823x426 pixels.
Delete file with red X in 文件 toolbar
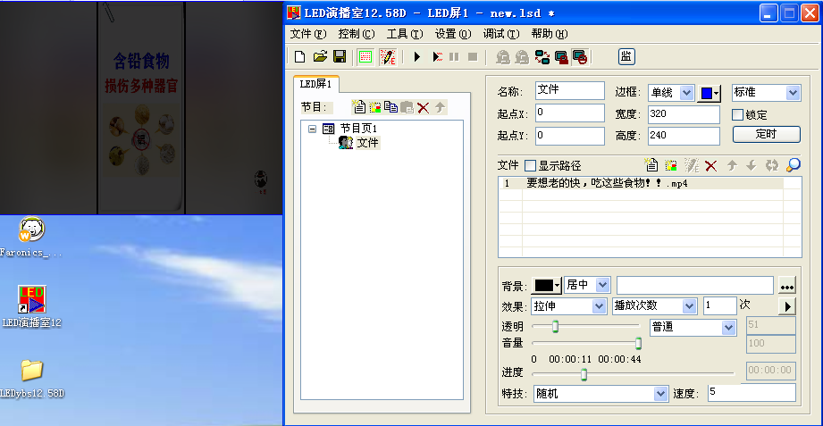coord(710,166)
